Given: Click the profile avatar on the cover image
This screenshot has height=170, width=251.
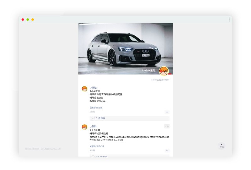Looking at the screenshot, I should click(163, 71).
